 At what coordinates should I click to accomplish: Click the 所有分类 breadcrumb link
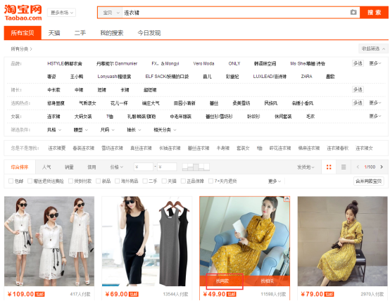21,49
